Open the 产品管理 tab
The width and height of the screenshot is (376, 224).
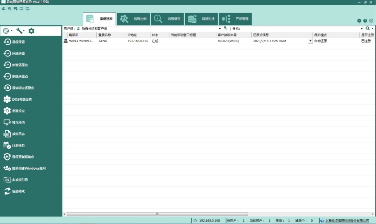coord(235,19)
